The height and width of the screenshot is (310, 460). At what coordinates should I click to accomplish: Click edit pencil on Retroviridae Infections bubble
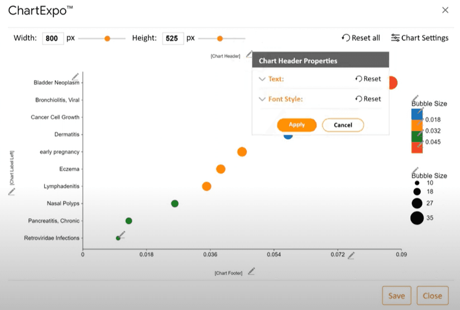pyautogui.click(x=122, y=234)
